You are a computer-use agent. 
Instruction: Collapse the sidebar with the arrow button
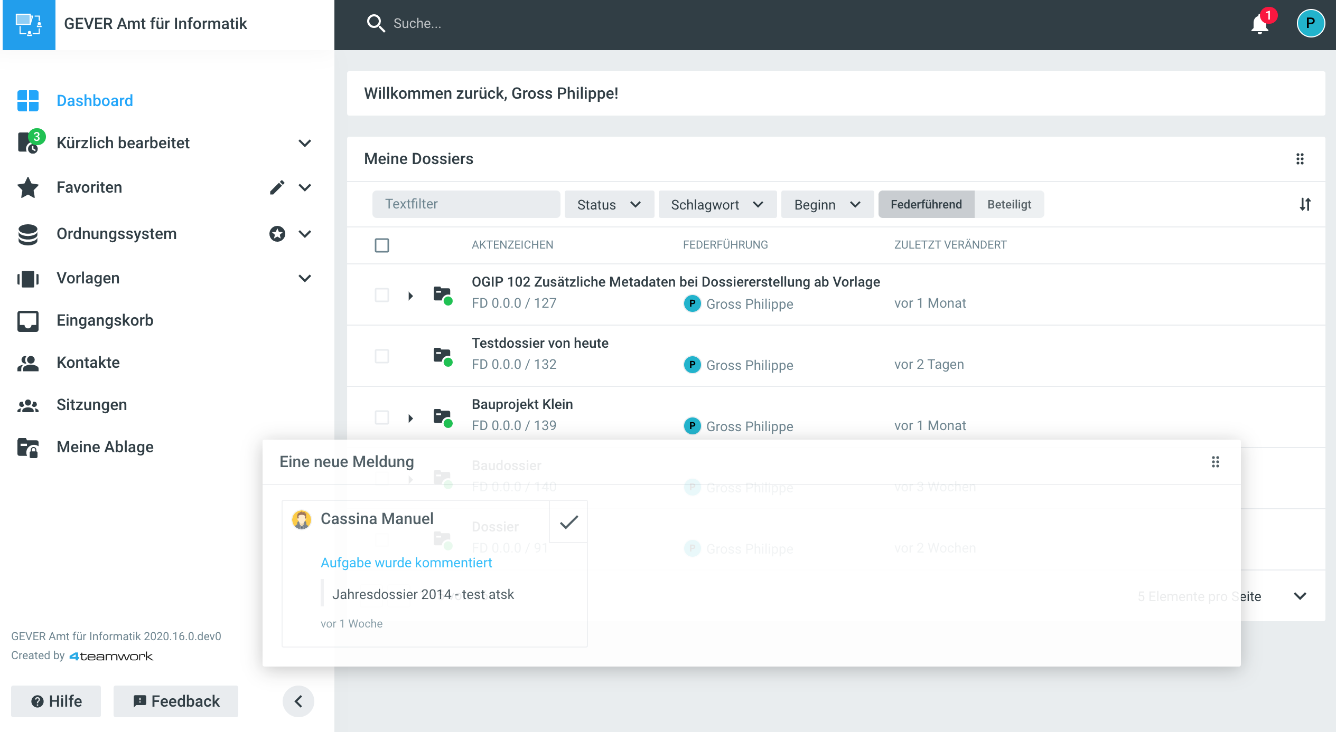(x=298, y=701)
